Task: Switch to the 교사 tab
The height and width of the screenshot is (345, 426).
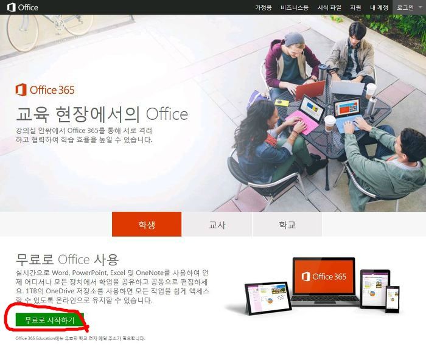Action: click(217, 225)
